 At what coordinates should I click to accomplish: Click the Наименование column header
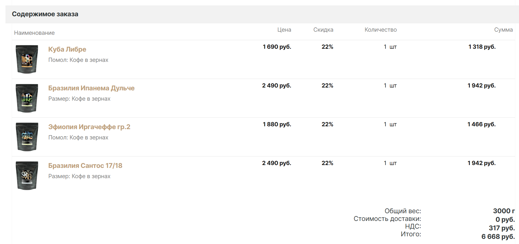34,33
